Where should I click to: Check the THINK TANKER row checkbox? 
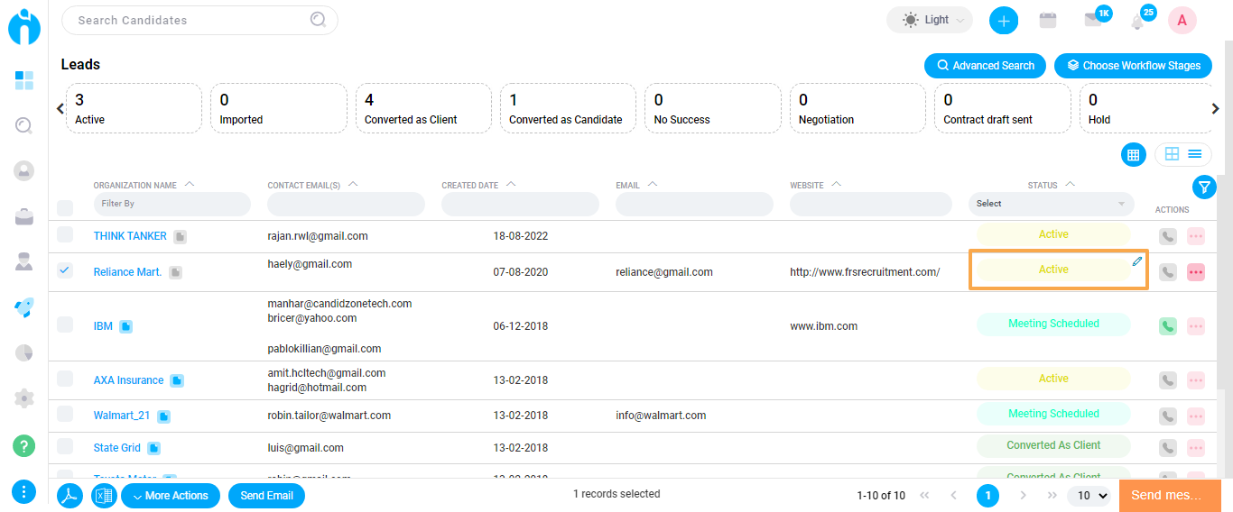coord(65,234)
